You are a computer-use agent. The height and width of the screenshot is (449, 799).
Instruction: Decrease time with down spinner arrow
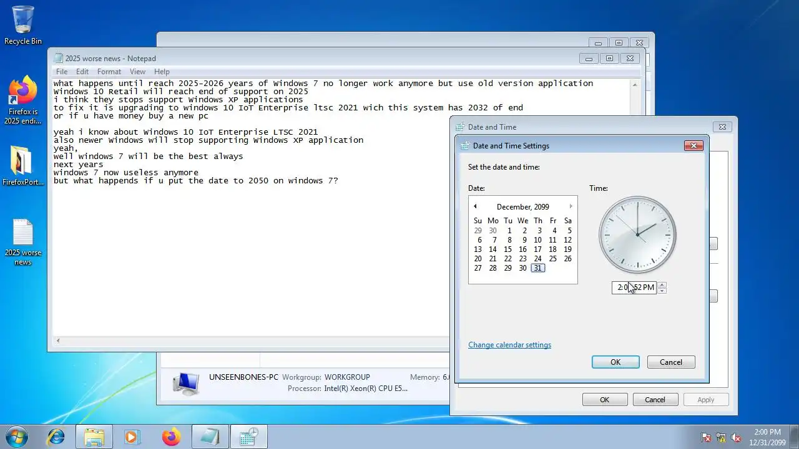pos(662,291)
